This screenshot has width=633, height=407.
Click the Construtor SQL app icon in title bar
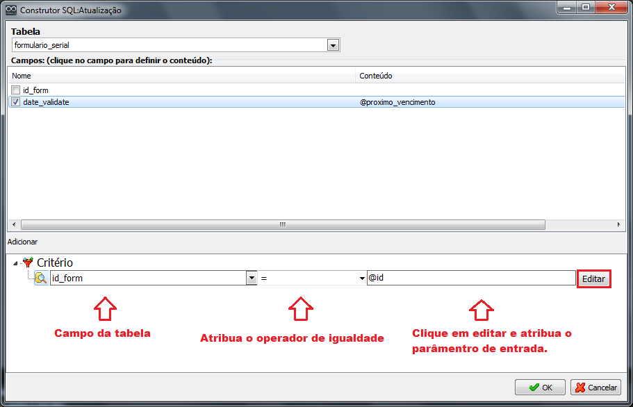pyautogui.click(x=10, y=10)
